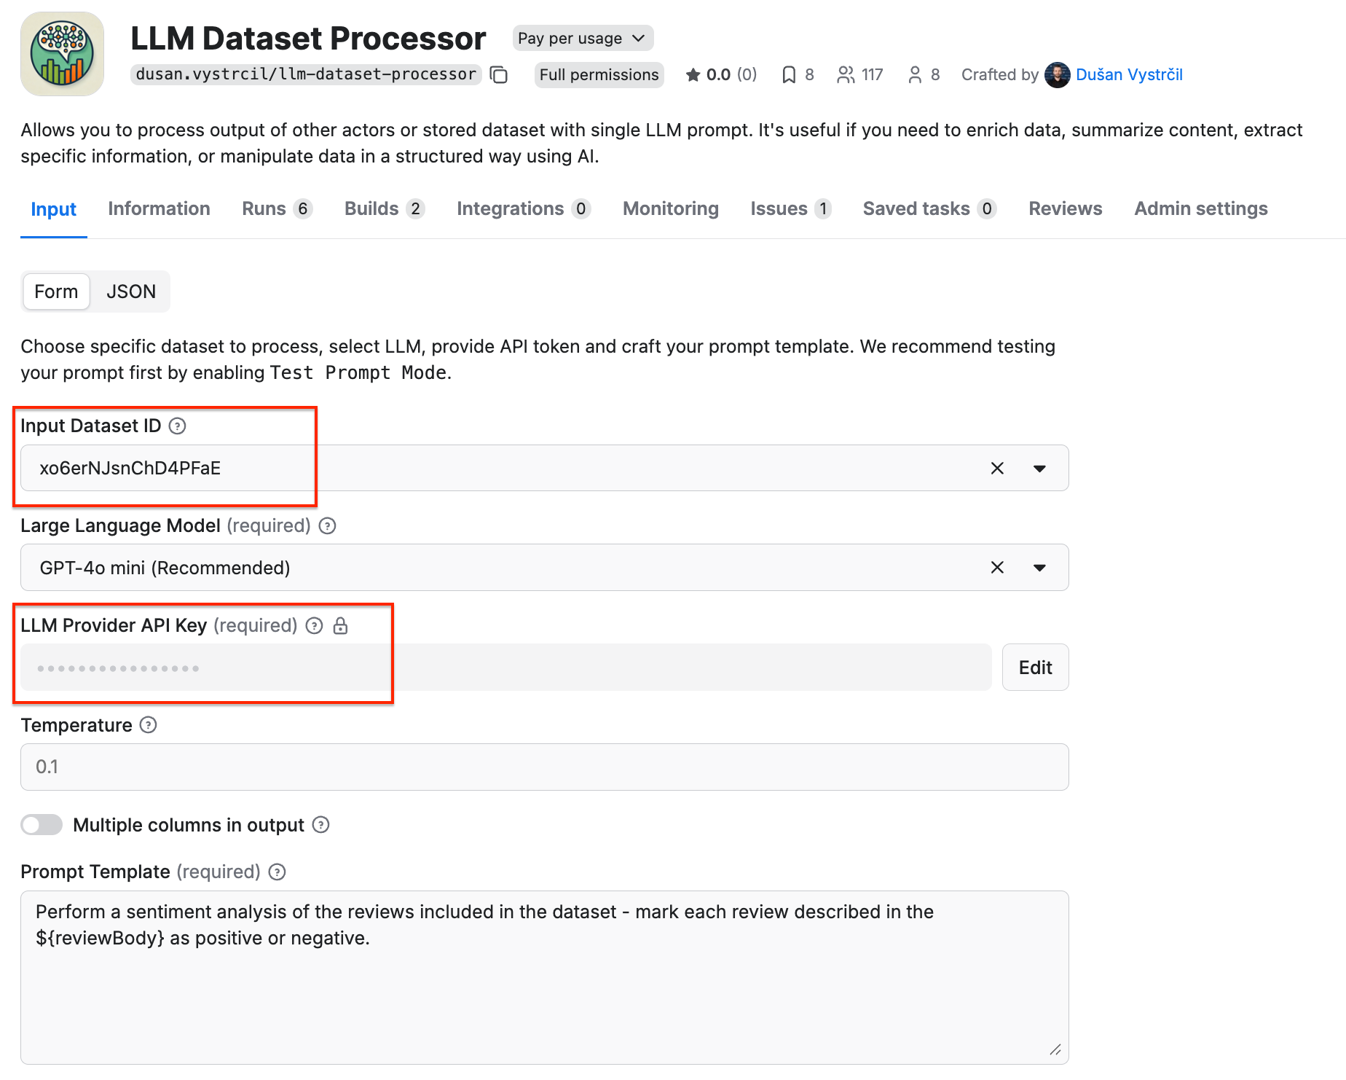This screenshot has width=1346, height=1080.
Task: Switch to the Monitoring tab
Action: (x=670, y=209)
